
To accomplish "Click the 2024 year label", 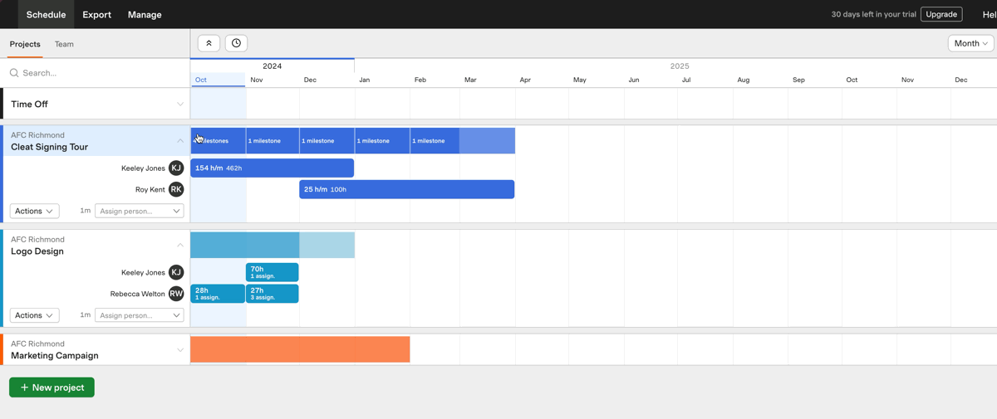I will (x=272, y=66).
